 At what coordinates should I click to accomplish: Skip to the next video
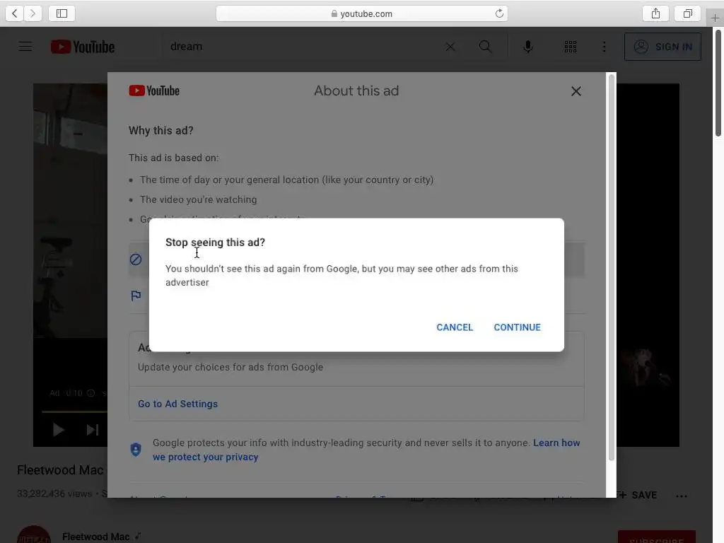[x=93, y=430]
